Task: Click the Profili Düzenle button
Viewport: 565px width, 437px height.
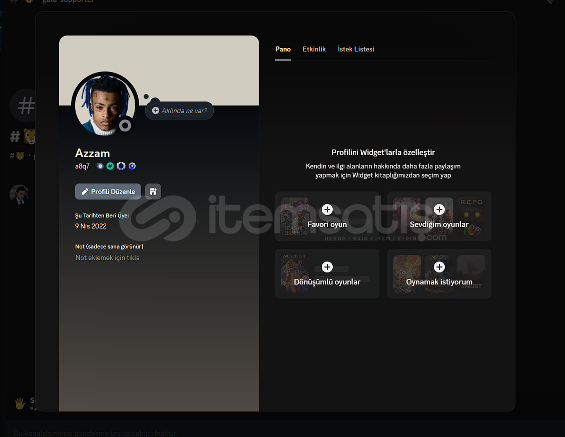Action: [108, 191]
